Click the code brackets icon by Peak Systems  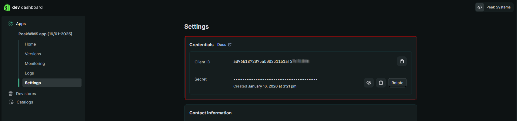[x=480, y=7]
